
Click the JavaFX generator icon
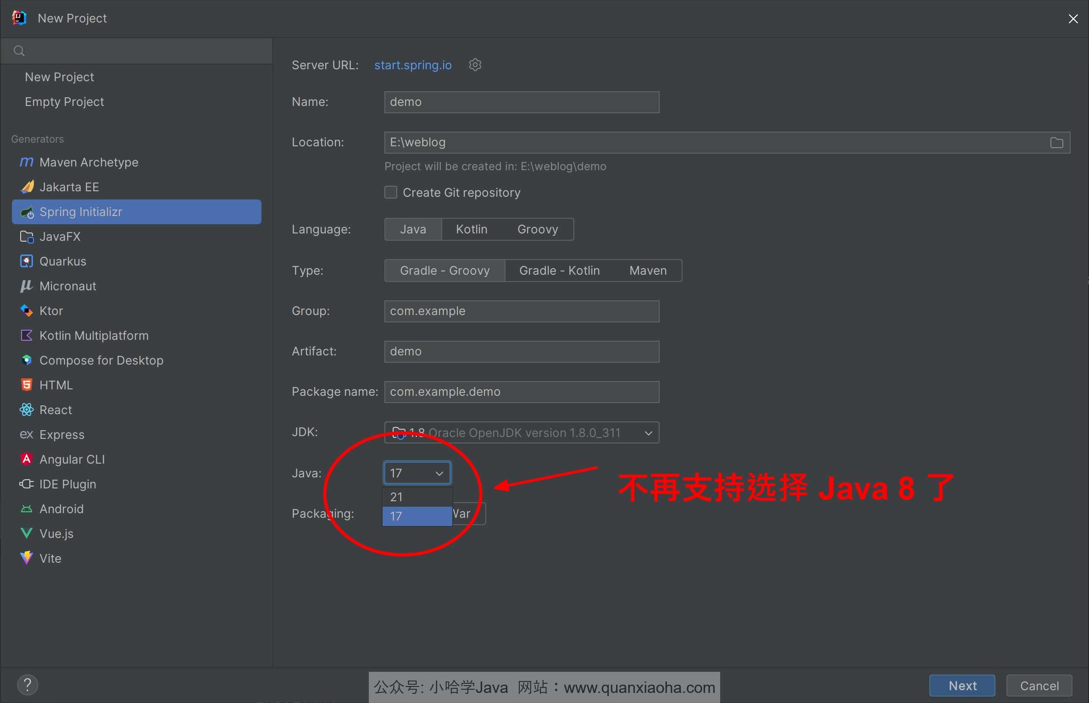coord(27,237)
